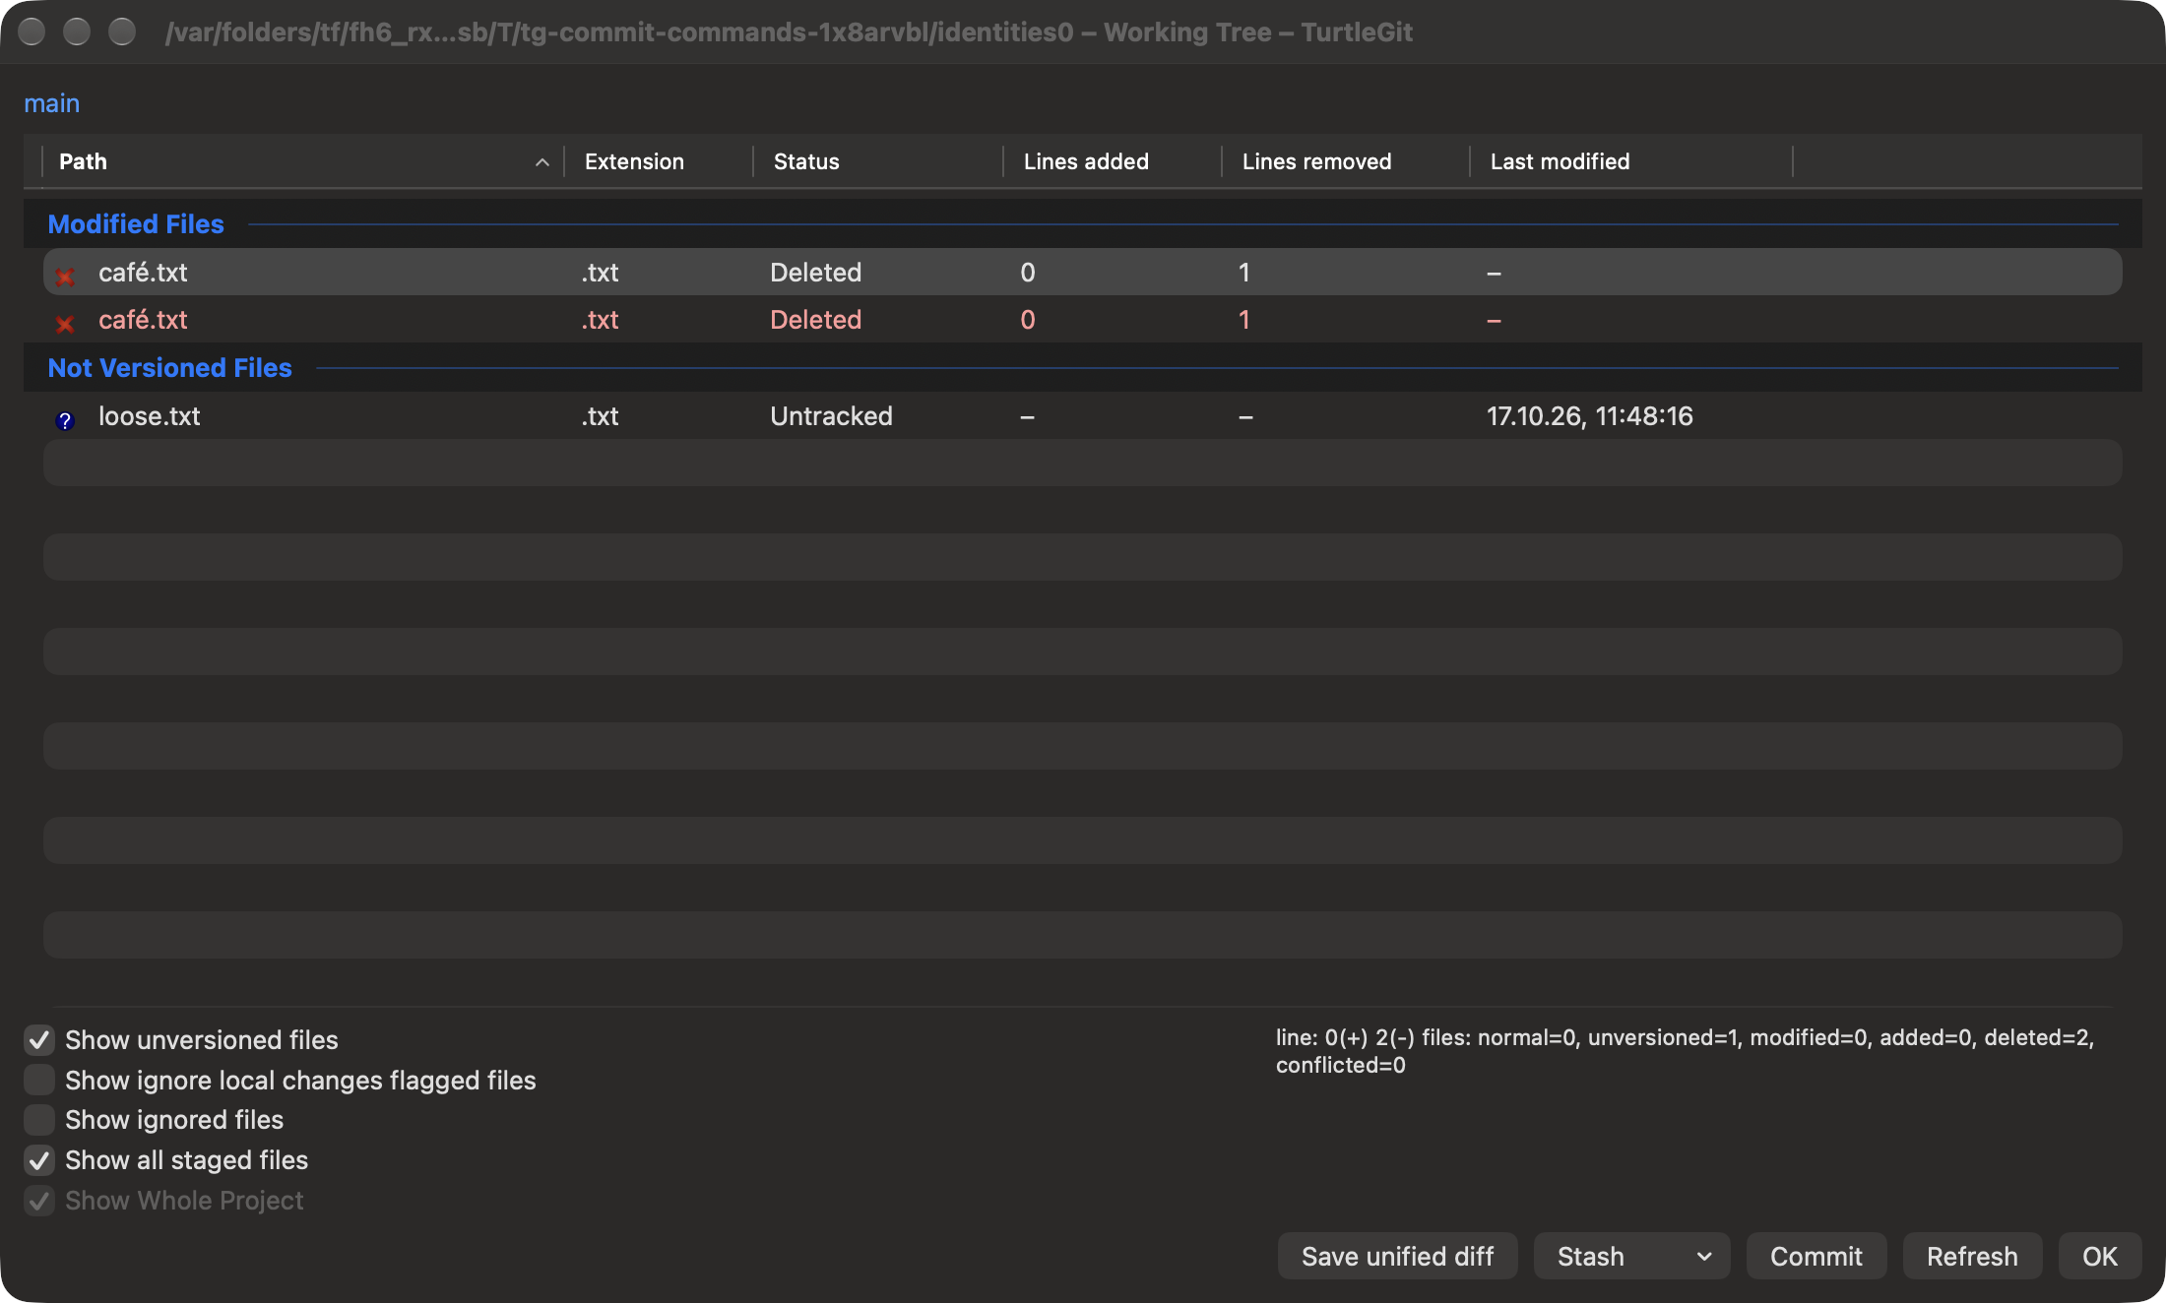
Task: Open the main branch link
Action: pos(52,103)
